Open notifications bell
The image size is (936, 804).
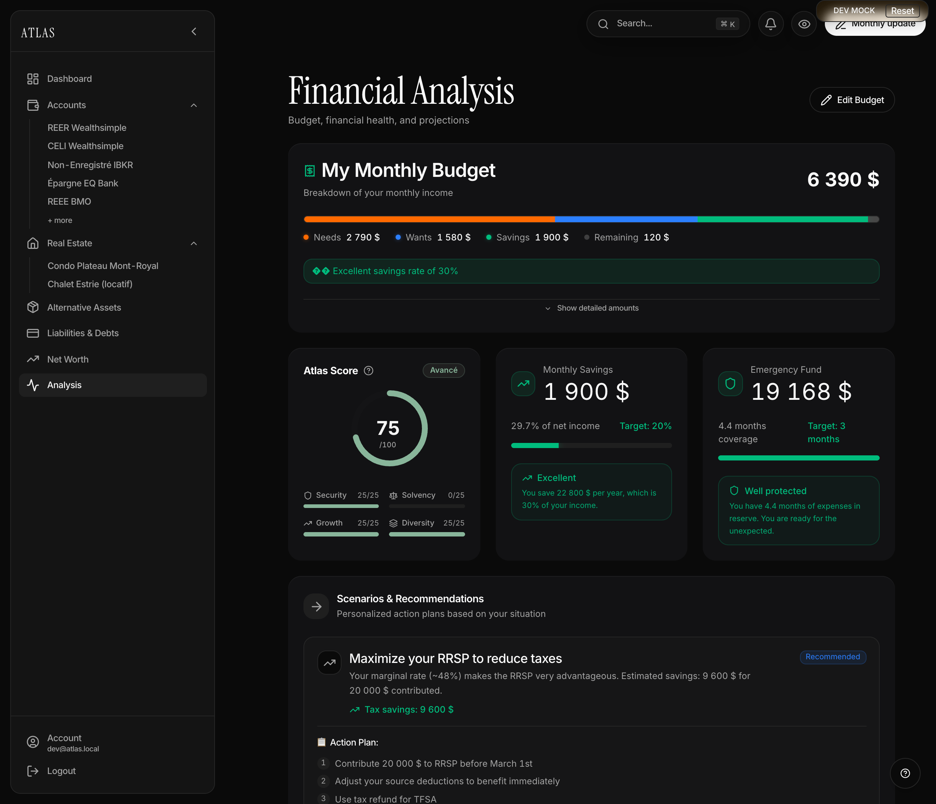(771, 24)
